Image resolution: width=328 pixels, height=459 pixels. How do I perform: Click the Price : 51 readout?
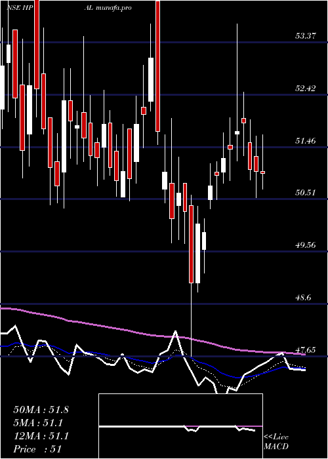(x=37, y=449)
